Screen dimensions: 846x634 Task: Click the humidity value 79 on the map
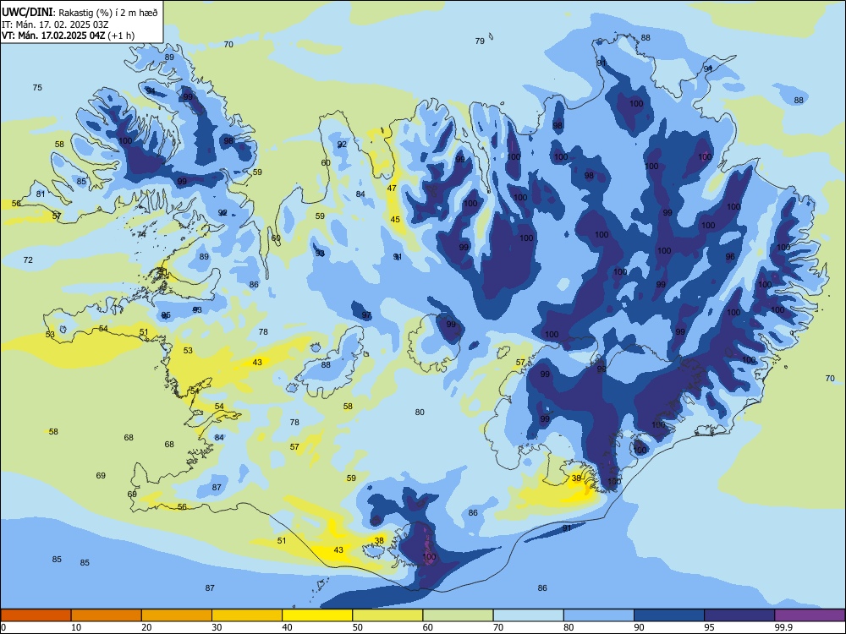pos(480,41)
